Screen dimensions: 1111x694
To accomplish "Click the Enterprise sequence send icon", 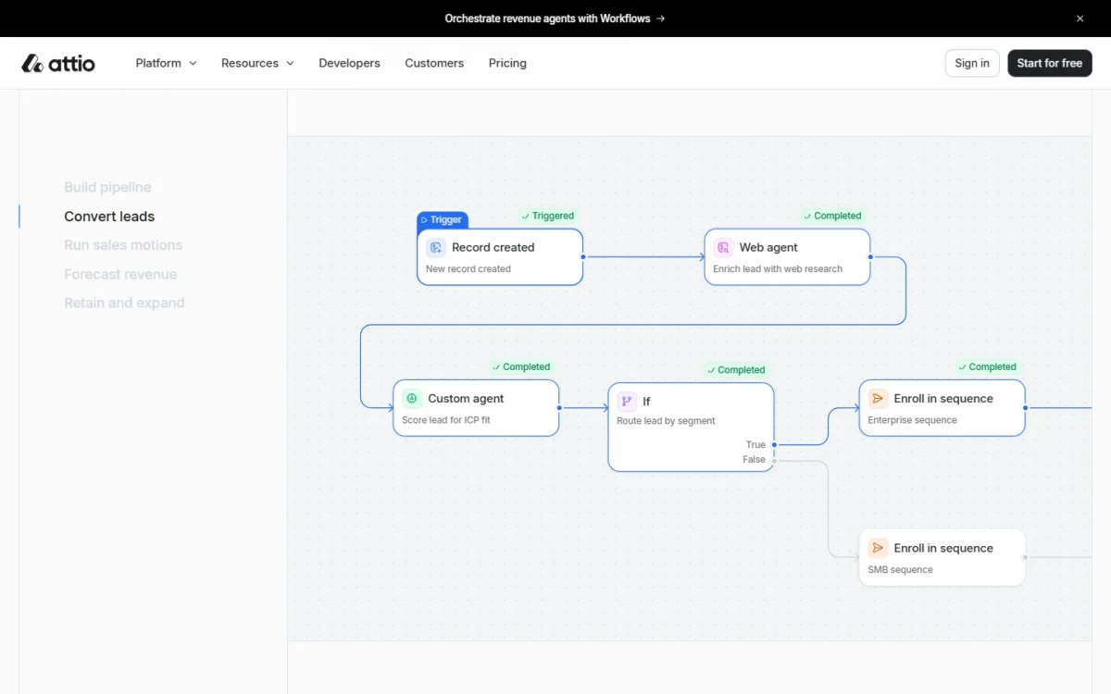I will tap(878, 399).
